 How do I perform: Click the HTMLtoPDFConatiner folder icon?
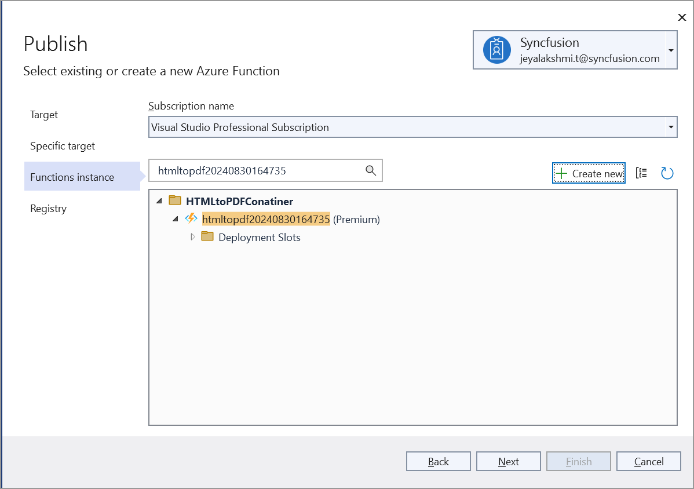[x=174, y=201]
